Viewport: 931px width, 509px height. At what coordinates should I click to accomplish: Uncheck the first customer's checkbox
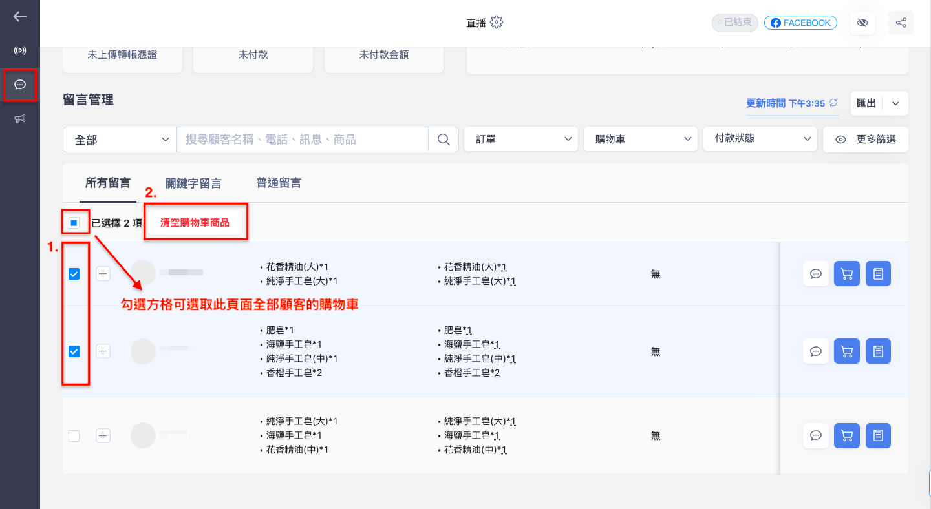click(x=74, y=274)
